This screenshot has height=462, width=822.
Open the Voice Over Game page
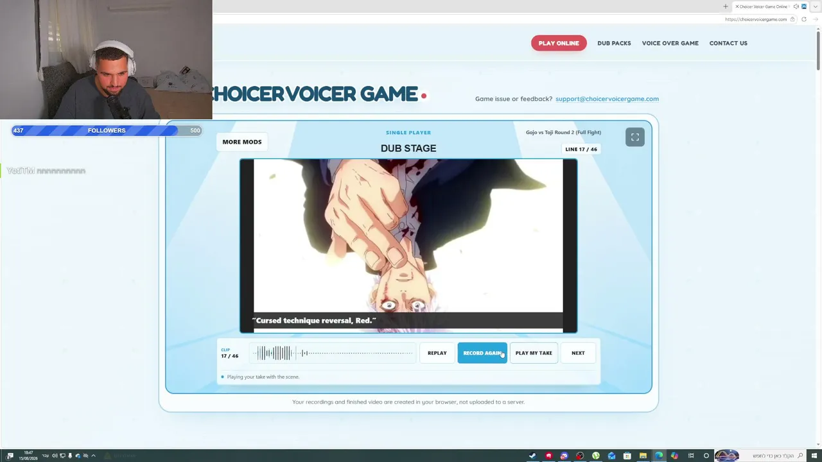(670, 43)
